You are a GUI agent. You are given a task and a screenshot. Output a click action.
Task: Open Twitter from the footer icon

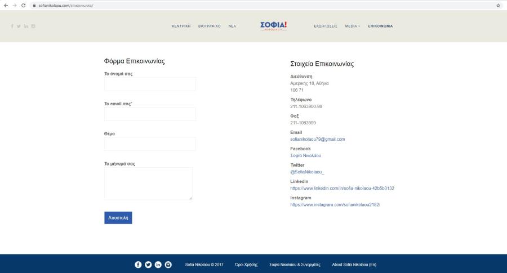(148, 265)
